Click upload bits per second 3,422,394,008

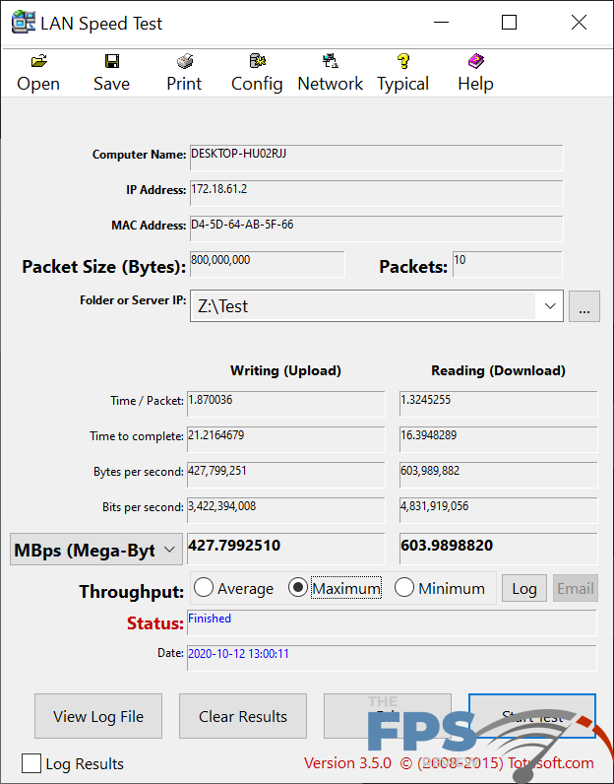pos(286,510)
